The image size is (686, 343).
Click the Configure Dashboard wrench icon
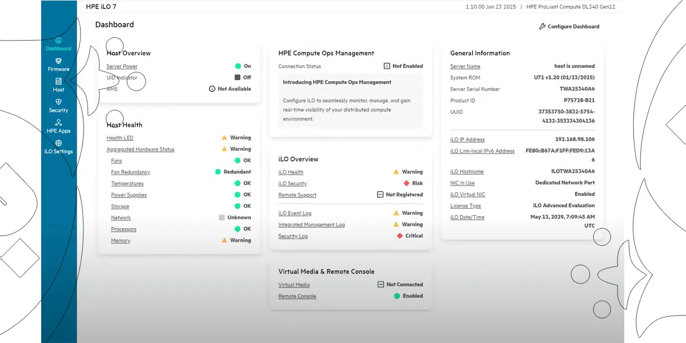point(543,26)
